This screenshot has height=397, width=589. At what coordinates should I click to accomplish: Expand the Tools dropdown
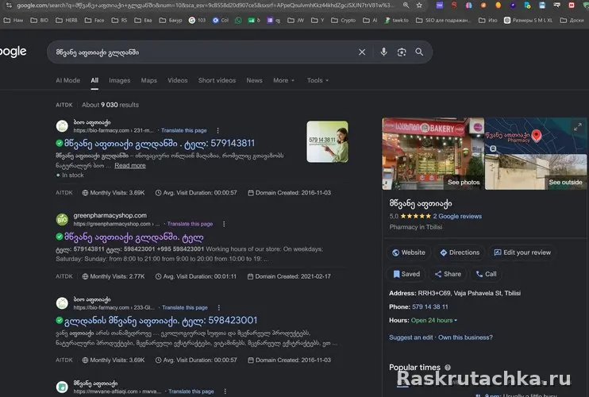click(318, 80)
